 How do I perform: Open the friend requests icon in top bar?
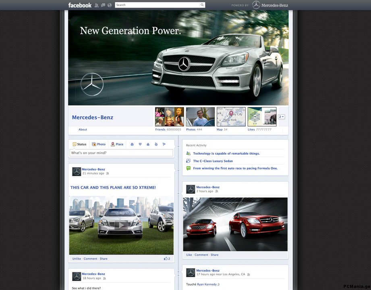[97, 5]
